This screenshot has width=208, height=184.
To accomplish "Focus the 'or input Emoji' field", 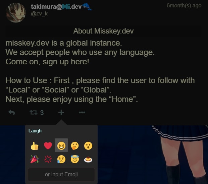I will pos(61,175).
